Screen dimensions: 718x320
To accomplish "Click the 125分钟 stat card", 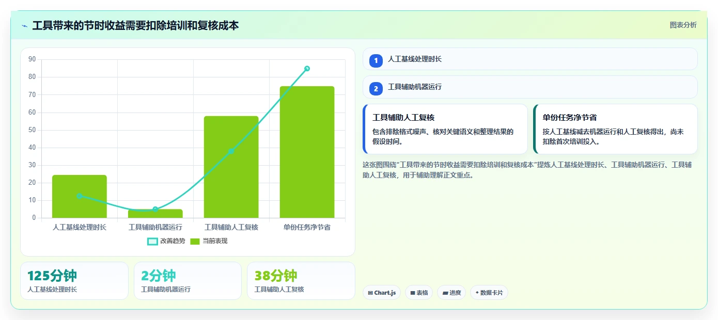I will pyautogui.click(x=74, y=281).
